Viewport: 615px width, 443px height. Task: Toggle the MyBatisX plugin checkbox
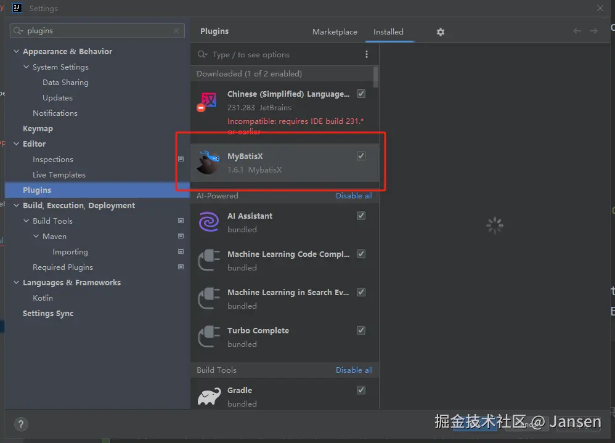[x=361, y=156]
